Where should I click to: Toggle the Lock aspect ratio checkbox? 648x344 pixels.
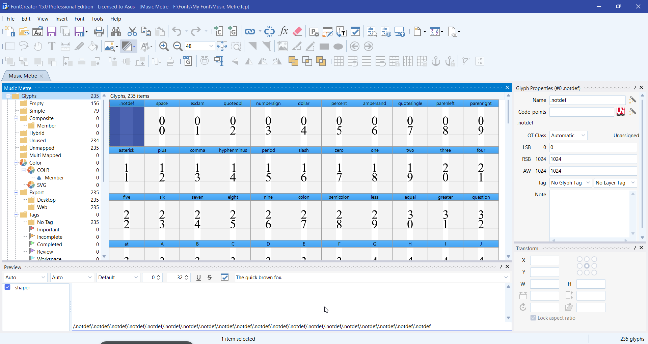point(533,318)
